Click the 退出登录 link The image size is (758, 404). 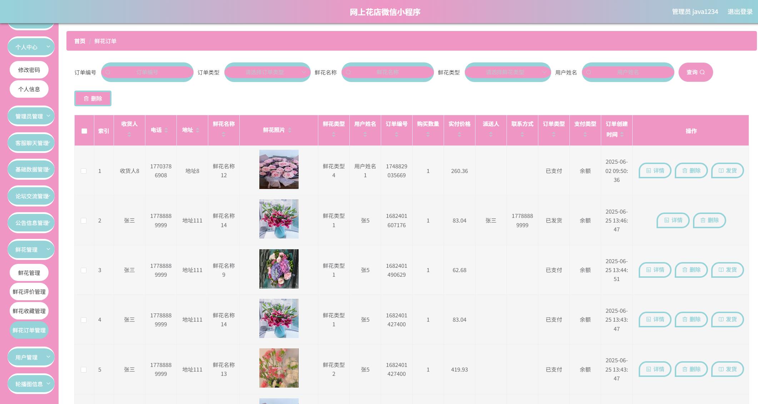[740, 12]
